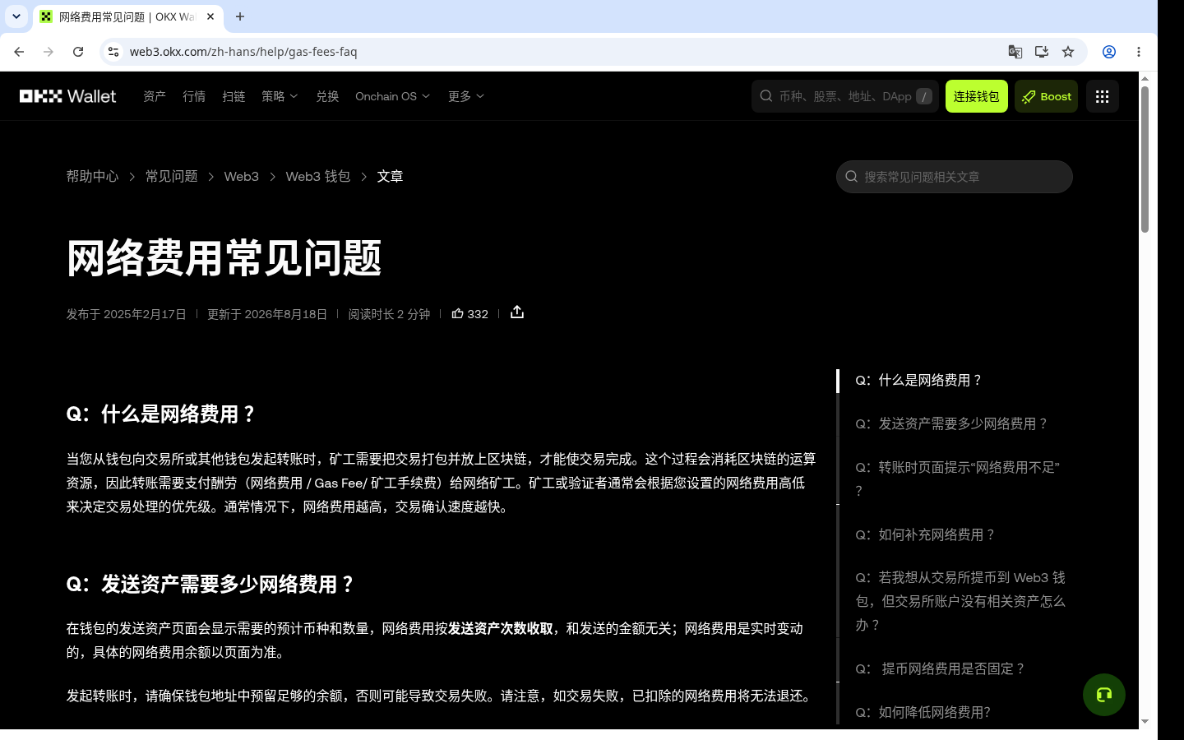This screenshot has width=1184, height=740.
Task: Expand the 更多 dropdown menu
Action: [466, 96]
